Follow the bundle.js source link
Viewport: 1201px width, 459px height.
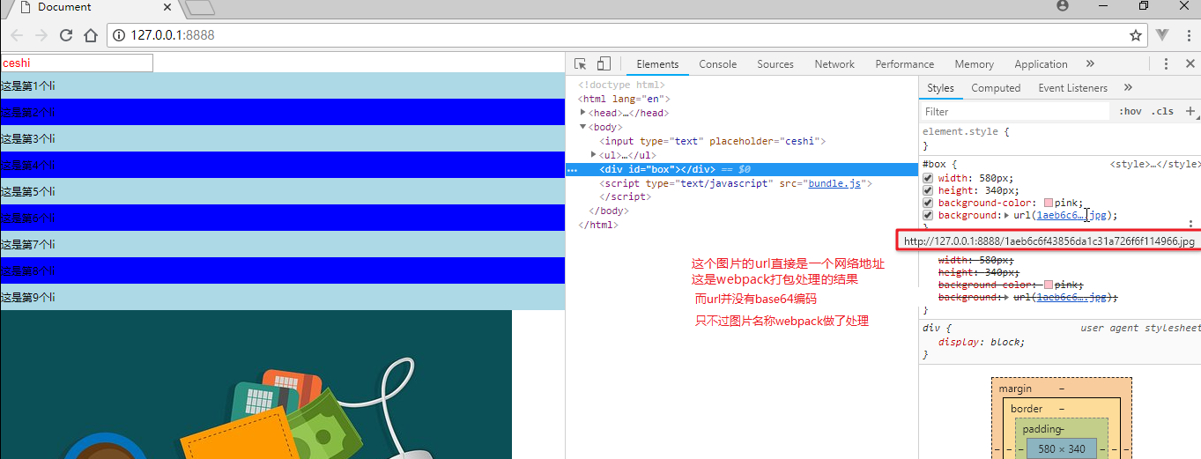[836, 183]
